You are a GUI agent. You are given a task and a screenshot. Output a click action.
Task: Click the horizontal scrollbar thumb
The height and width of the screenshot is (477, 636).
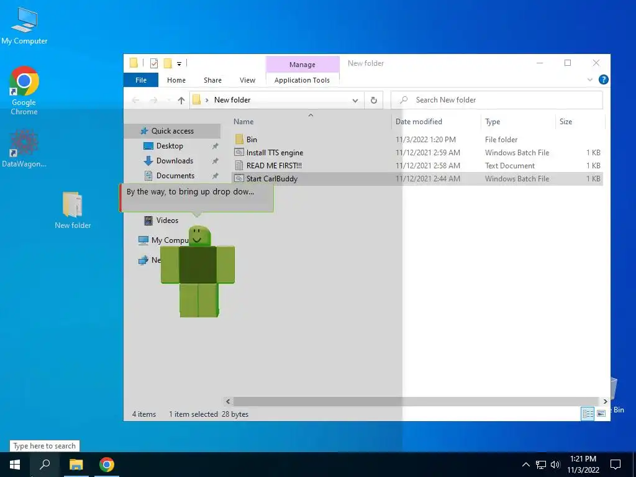(x=416, y=402)
